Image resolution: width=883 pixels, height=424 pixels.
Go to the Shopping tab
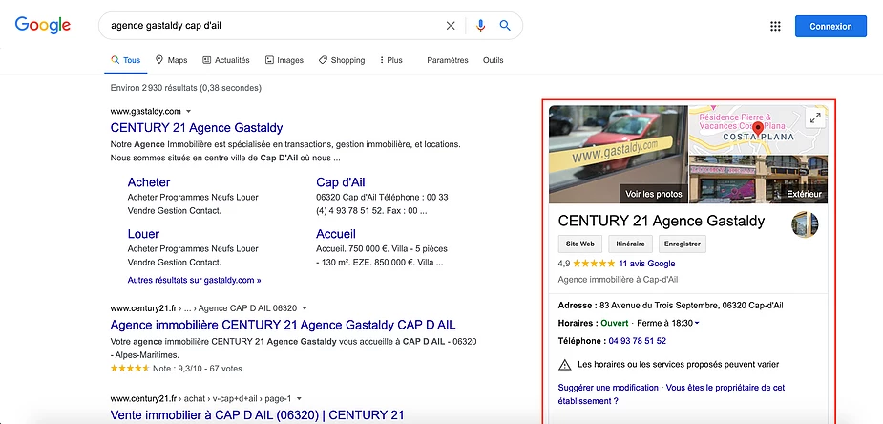(x=342, y=60)
